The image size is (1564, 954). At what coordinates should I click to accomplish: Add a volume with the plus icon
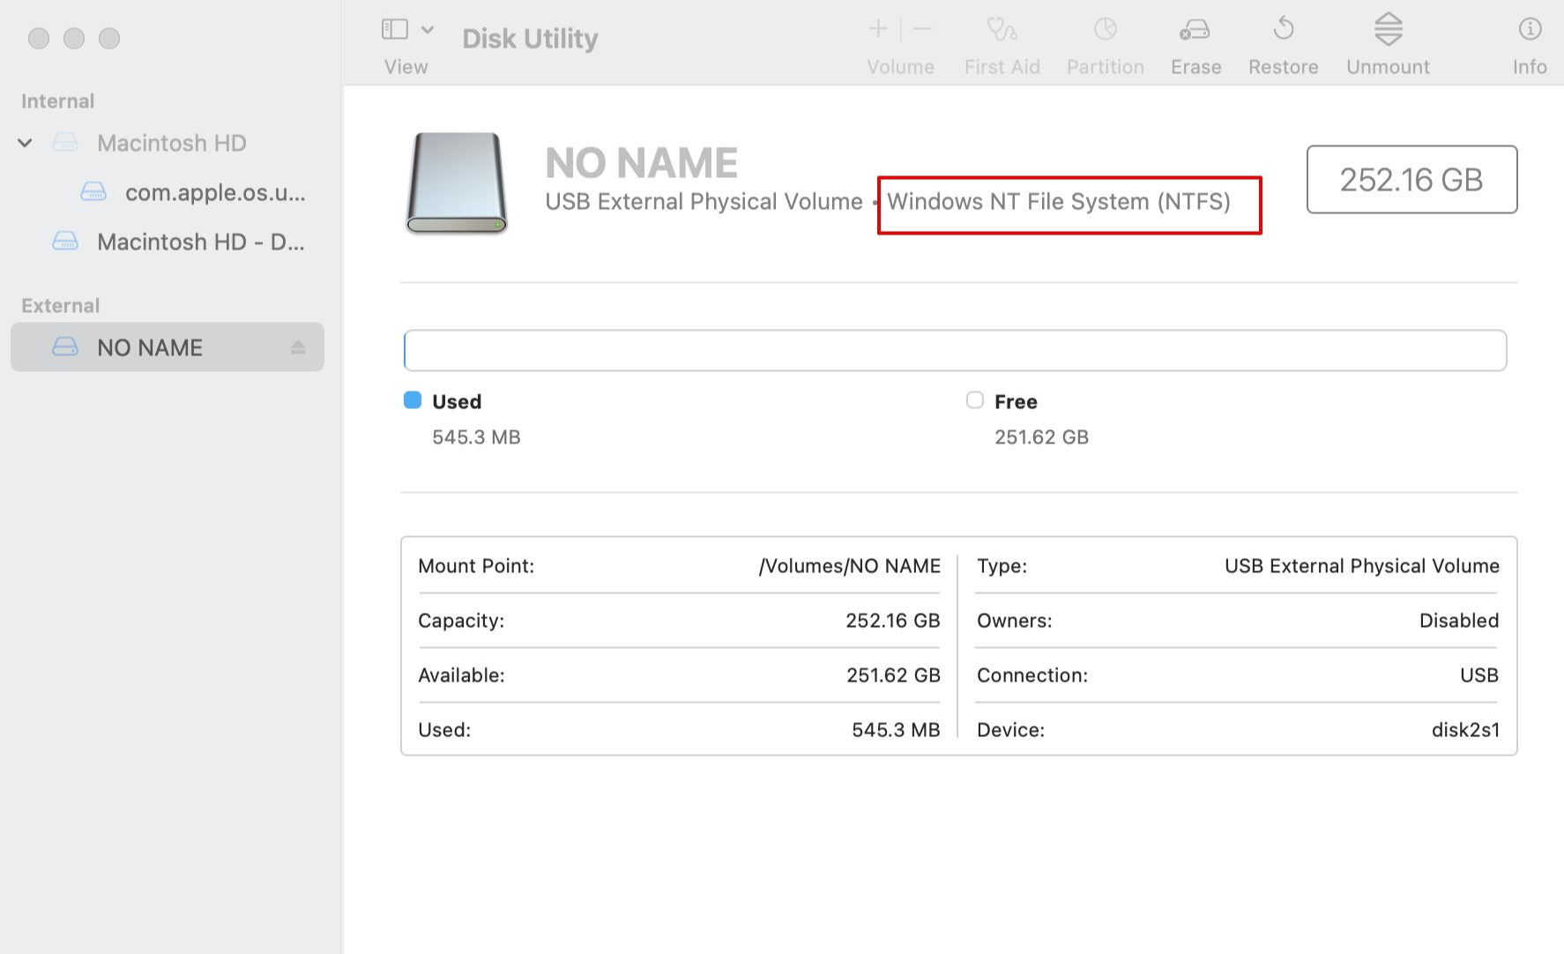pos(878,29)
